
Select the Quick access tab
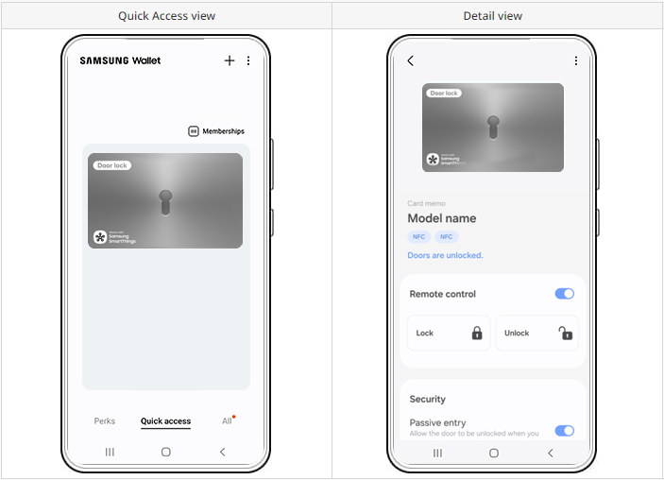(x=165, y=421)
